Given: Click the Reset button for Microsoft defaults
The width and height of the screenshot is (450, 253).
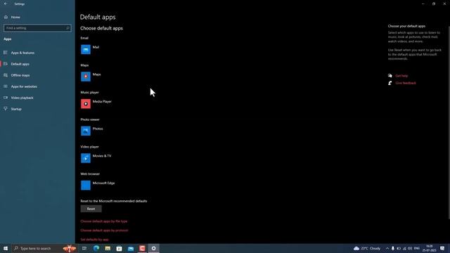Looking at the screenshot, I should coord(91,209).
